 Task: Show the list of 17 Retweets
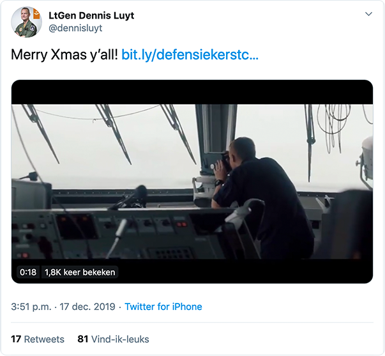coord(38,339)
